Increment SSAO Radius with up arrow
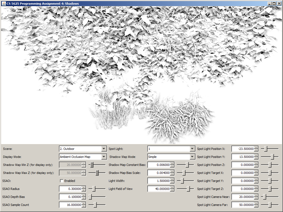This screenshot has height=212, width=283. (84, 188)
